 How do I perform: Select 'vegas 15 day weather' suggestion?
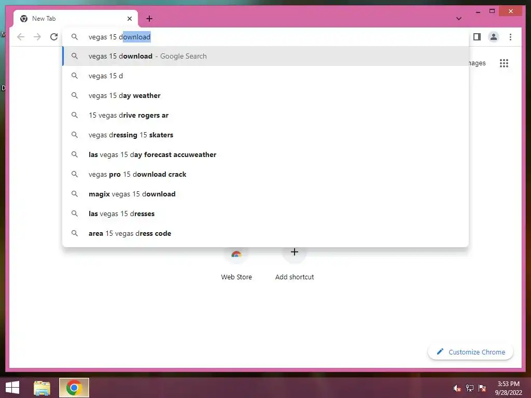(x=265, y=95)
